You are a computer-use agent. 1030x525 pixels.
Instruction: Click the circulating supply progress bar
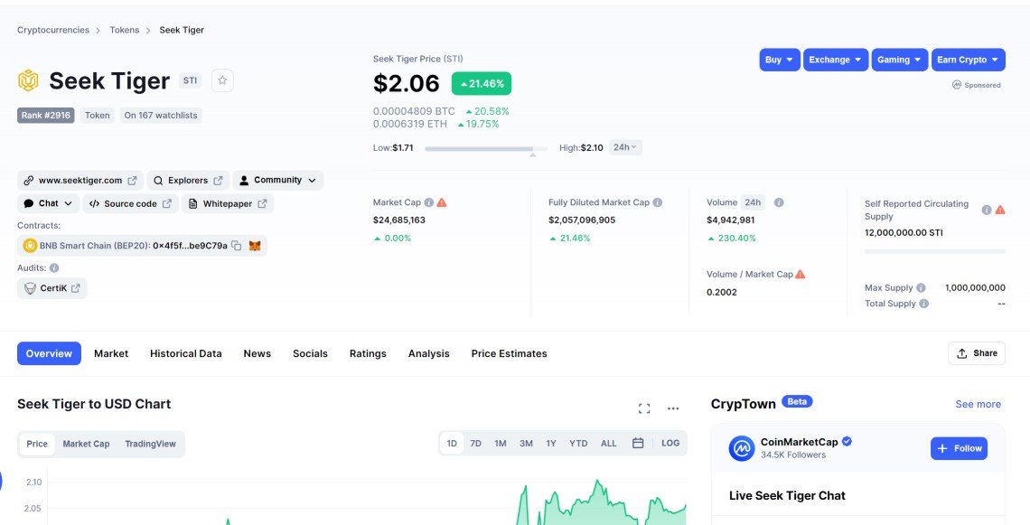pos(935,251)
